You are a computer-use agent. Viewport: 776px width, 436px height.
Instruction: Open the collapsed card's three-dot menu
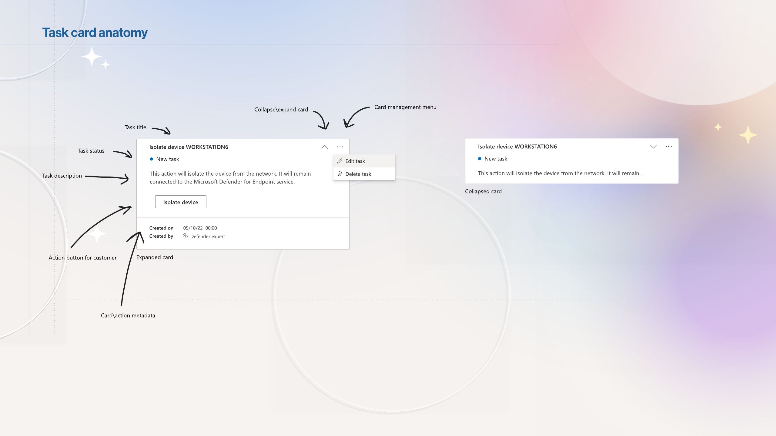click(x=669, y=147)
